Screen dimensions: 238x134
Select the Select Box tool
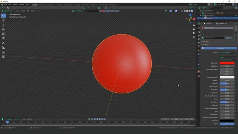(x=3, y=16)
